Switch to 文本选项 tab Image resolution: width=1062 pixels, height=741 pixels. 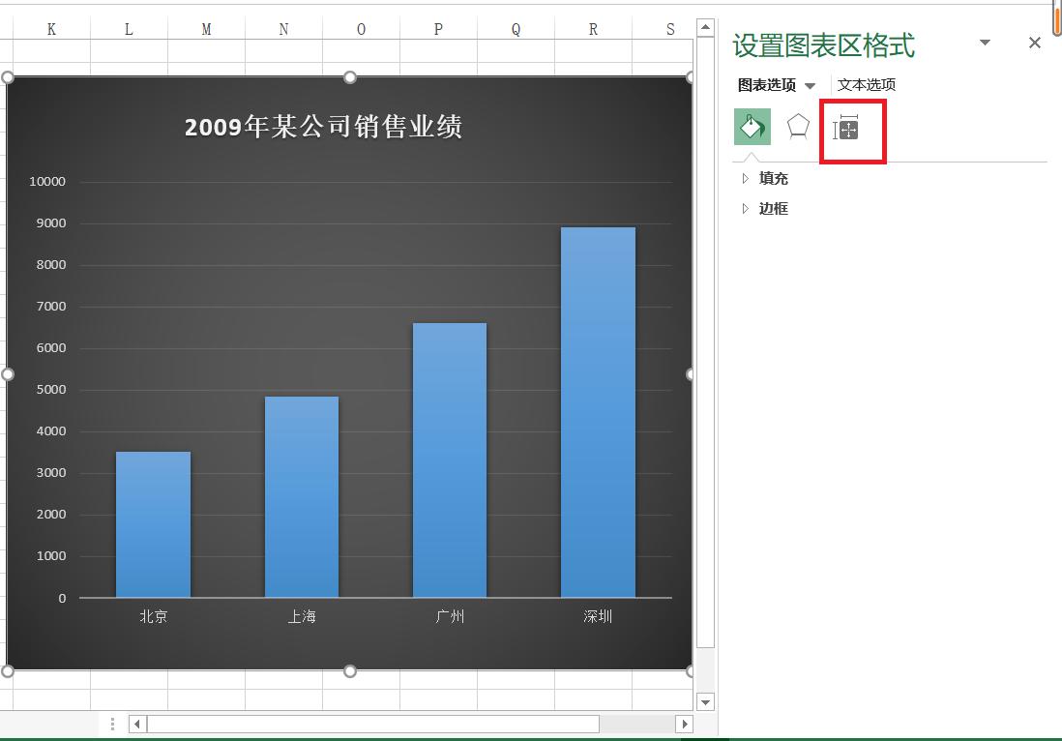point(866,85)
